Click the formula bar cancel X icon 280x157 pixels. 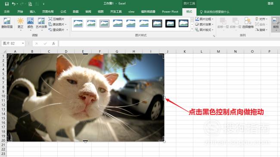(x=37, y=43)
